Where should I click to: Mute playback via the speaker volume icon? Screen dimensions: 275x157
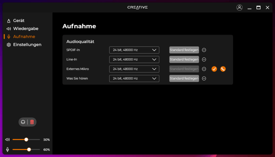pos(8,140)
